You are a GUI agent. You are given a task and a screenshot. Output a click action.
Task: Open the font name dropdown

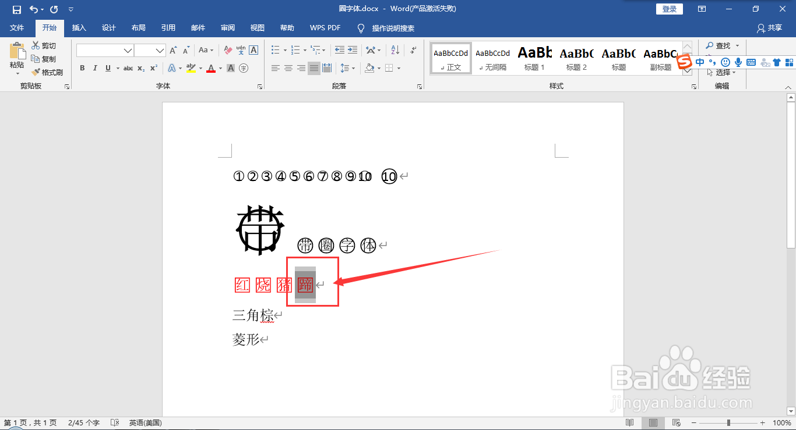(128, 51)
